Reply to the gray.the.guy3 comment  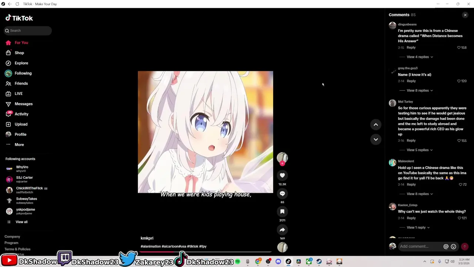coord(411,81)
